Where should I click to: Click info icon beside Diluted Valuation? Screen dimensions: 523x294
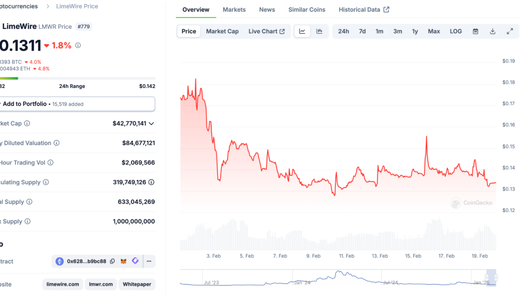tap(57, 143)
